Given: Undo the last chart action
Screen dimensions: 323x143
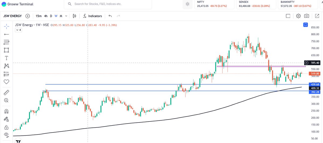Looking at the screenshot, I should (x=110, y=16).
